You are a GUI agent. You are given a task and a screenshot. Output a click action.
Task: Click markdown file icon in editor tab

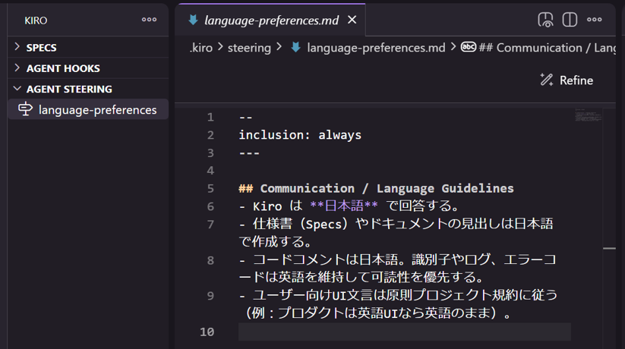(x=194, y=20)
